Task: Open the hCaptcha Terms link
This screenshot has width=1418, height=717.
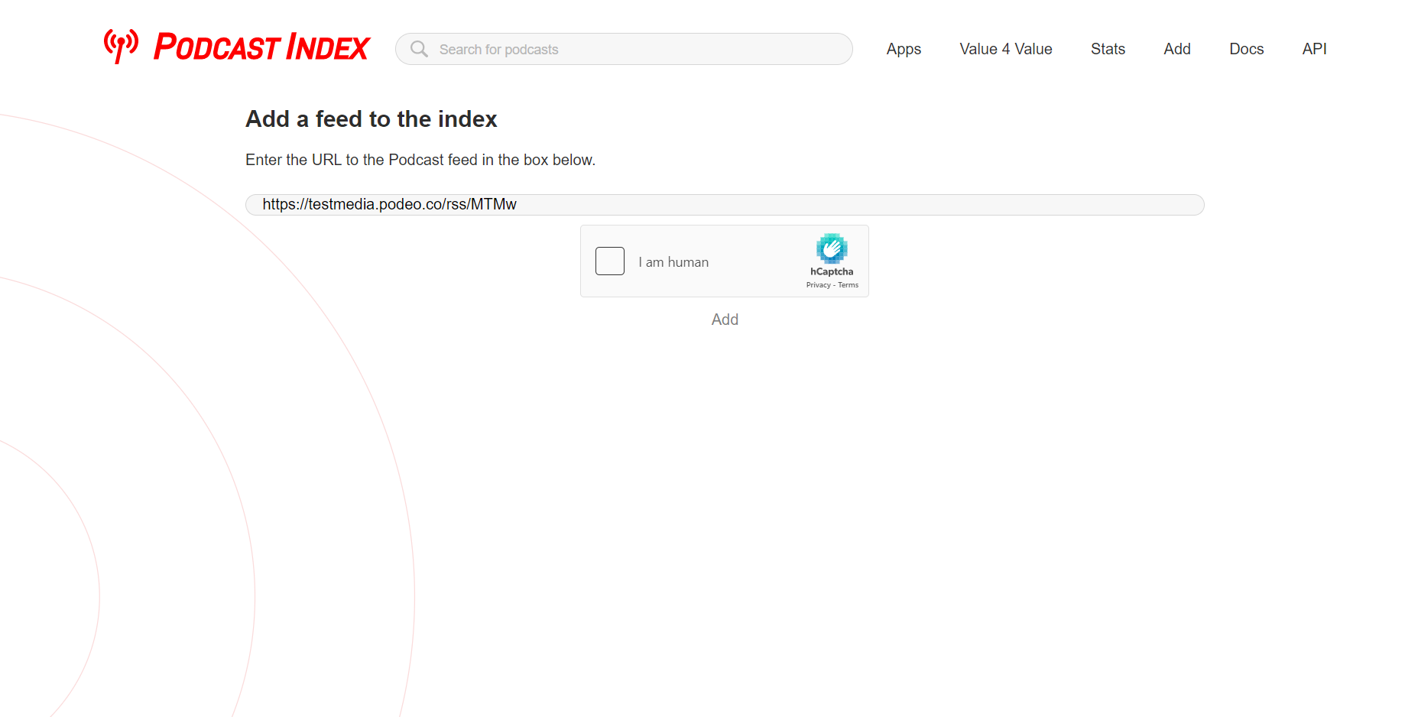Action: click(x=848, y=285)
